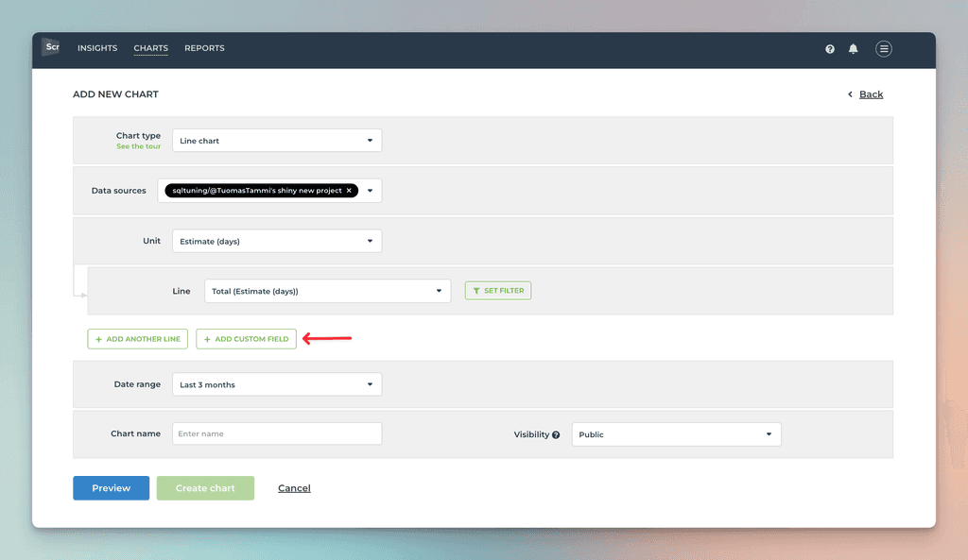Check notifications via the bell icon
Viewport: 968px width, 560px height.
pyautogui.click(x=854, y=48)
